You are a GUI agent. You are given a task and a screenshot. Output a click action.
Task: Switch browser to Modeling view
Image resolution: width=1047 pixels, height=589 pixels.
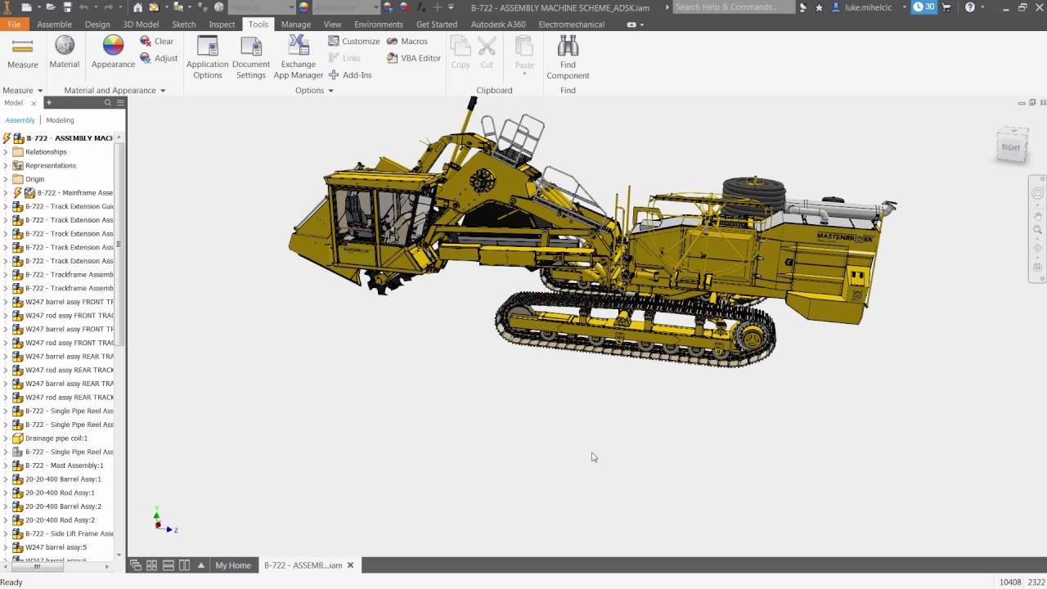60,120
